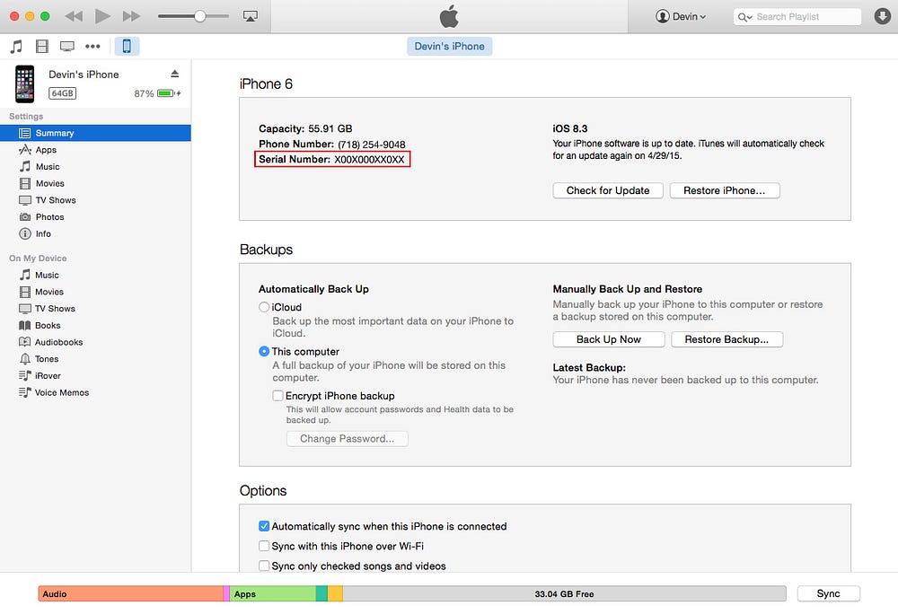Select the iPhone device icon button
The height and width of the screenshot is (614, 898).
click(x=127, y=47)
